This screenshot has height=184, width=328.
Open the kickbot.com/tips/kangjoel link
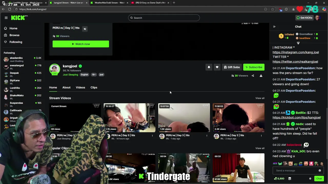click(x=296, y=118)
